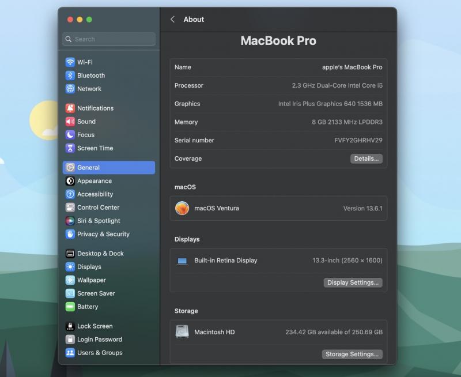Open the Bluetooth settings pane
461x377 pixels.
109,76
